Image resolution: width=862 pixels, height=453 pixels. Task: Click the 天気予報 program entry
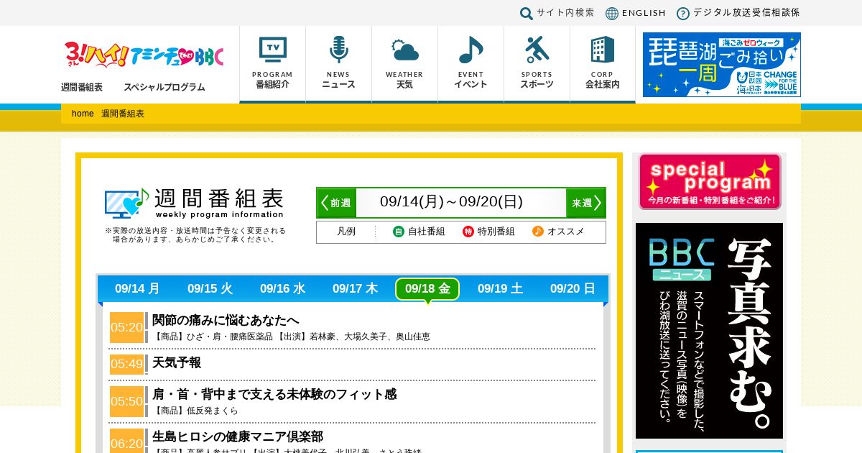click(x=177, y=362)
